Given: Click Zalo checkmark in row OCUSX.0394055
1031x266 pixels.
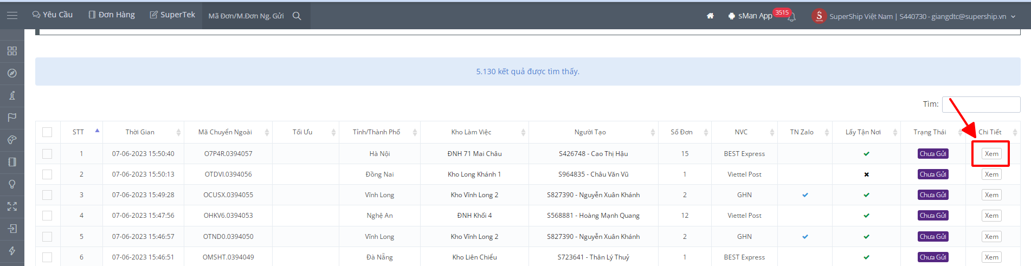Looking at the screenshot, I should (805, 195).
